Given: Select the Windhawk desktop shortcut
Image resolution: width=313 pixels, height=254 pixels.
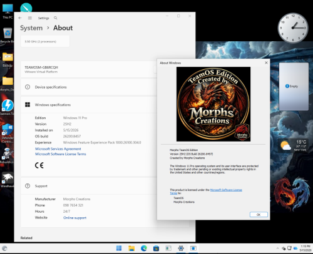Looking at the screenshot, I should coord(8,180).
